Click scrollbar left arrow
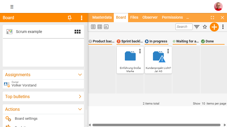 (90, 125)
